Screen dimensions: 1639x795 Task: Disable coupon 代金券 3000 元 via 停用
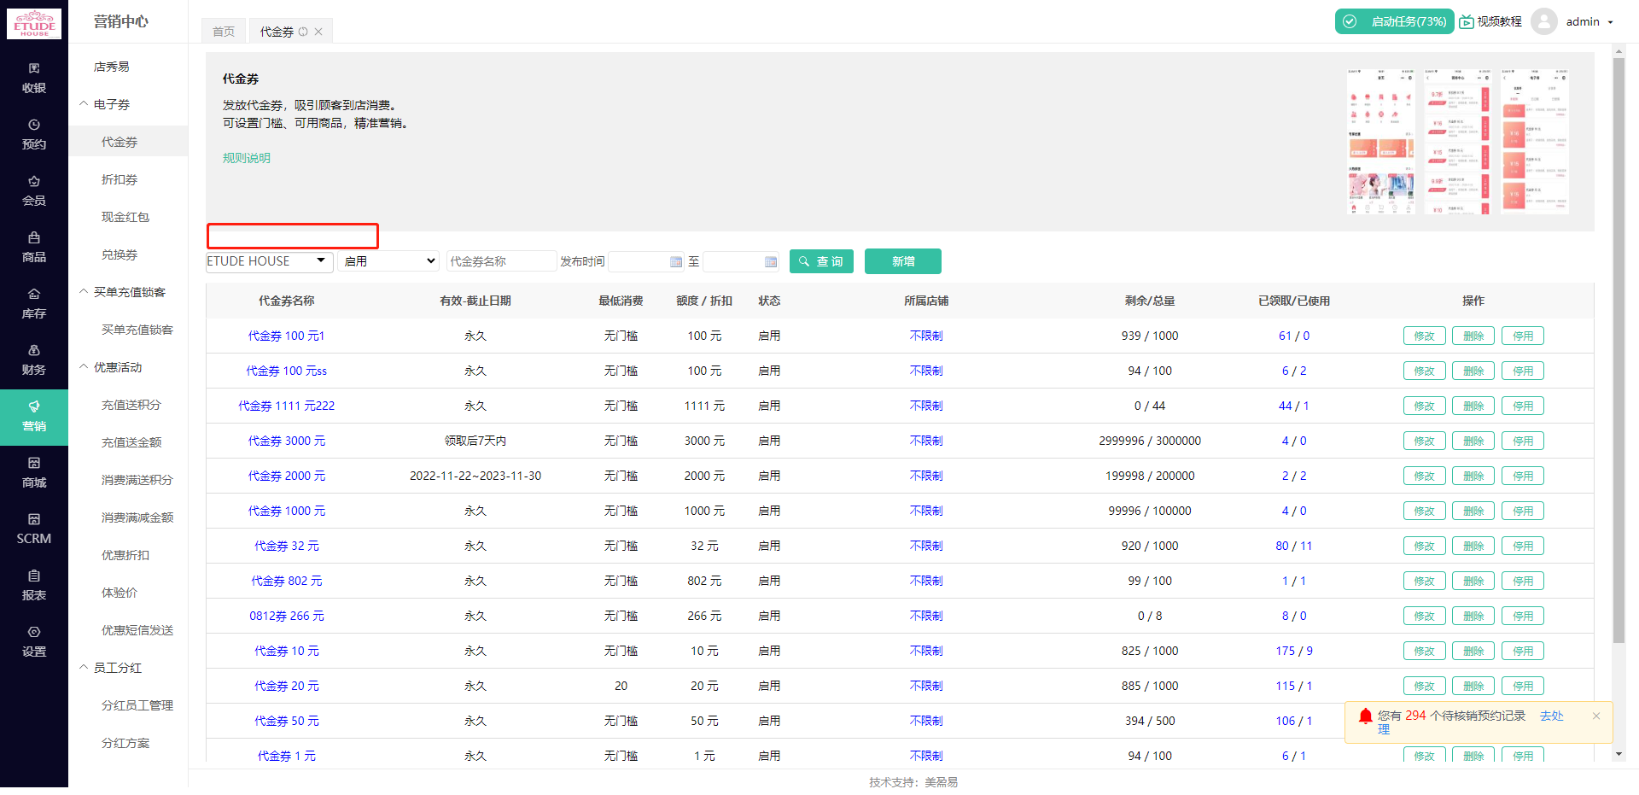click(1522, 441)
